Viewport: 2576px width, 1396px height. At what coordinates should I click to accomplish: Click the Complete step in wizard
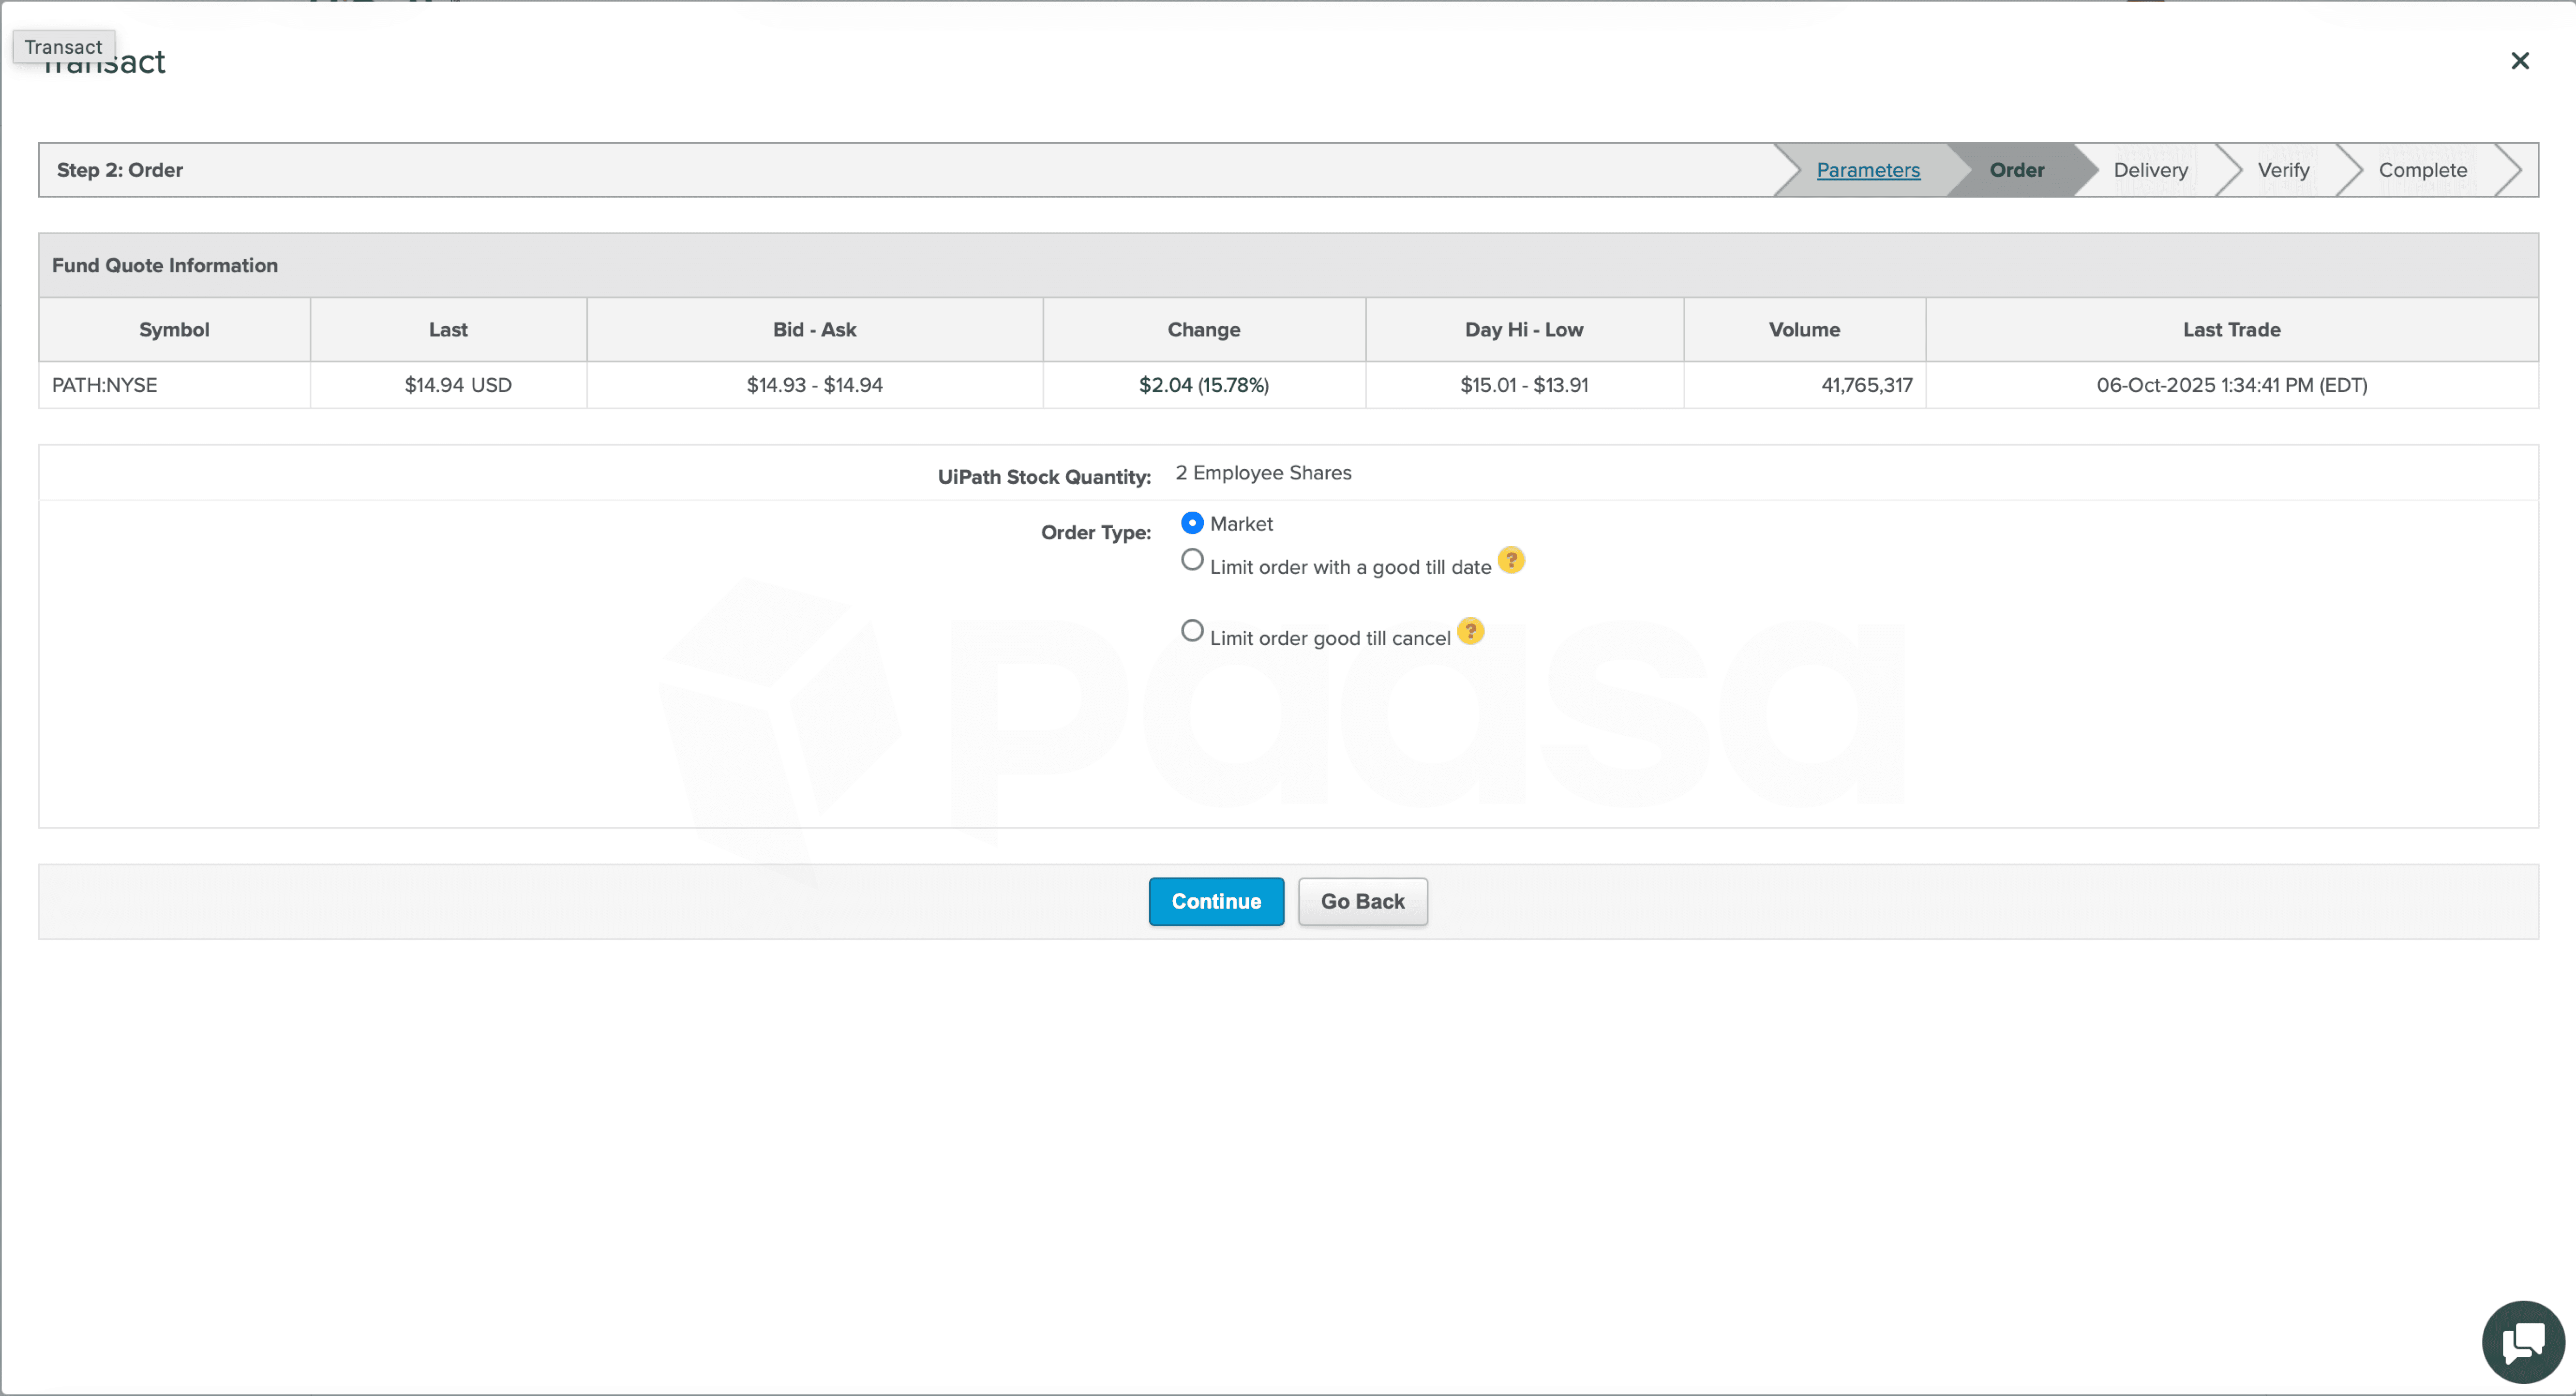point(2422,170)
